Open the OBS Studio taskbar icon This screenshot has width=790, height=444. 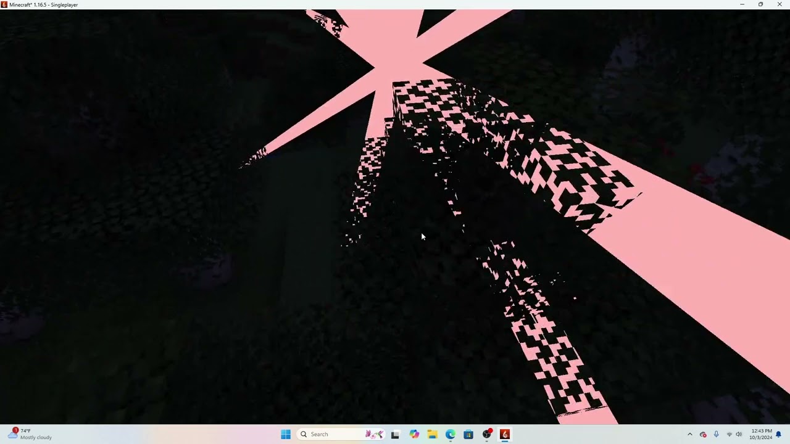[487, 434]
